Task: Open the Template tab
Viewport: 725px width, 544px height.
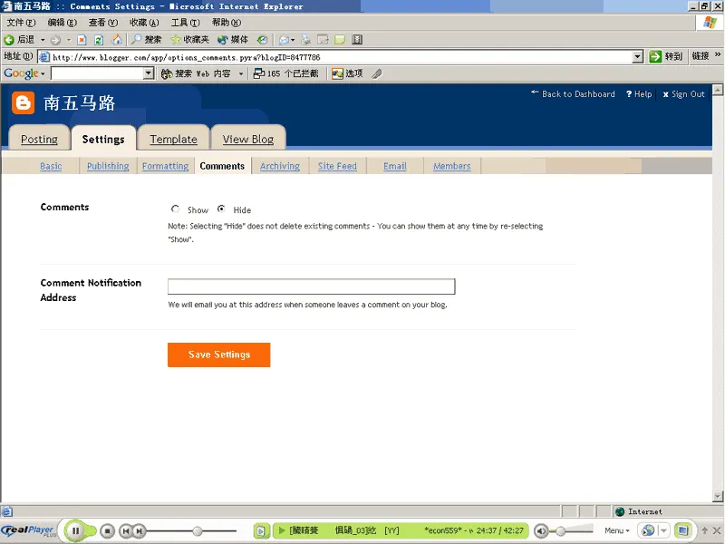Action: click(173, 139)
